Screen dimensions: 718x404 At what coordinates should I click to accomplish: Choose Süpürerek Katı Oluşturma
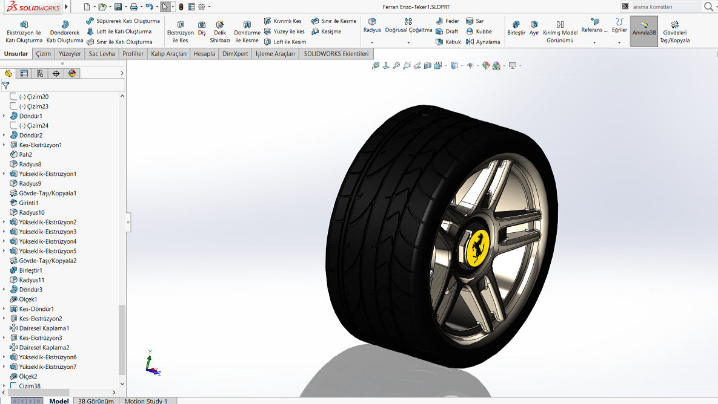pyautogui.click(x=123, y=21)
